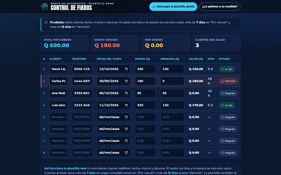
Task: Click check icon in Luis's Al día badge
Action: (x=222, y=105)
